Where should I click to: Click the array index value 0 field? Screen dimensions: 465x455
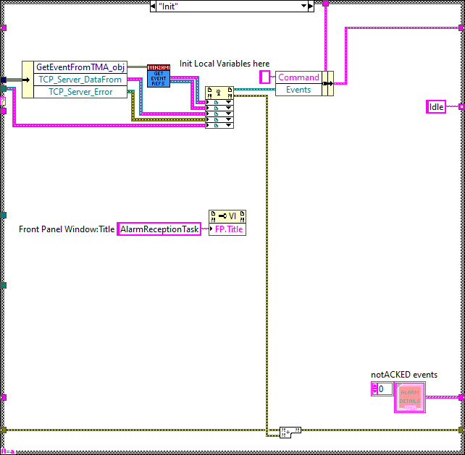click(x=385, y=388)
